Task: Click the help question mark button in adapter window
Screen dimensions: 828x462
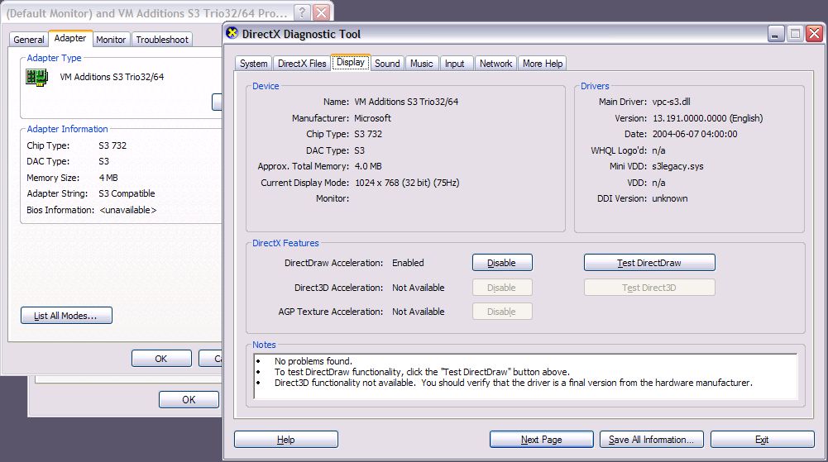Action: [302, 12]
